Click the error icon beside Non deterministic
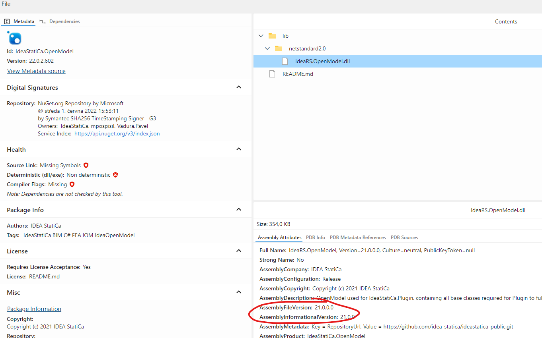 pos(115,175)
